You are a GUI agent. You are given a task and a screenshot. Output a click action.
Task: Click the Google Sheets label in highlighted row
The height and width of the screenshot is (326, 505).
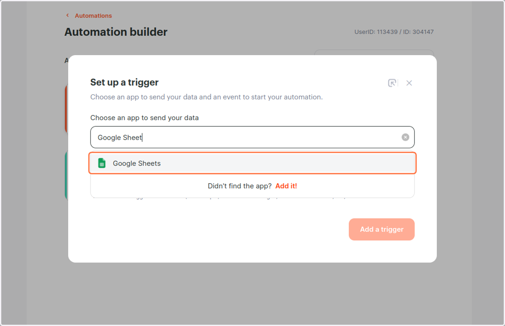(137, 163)
